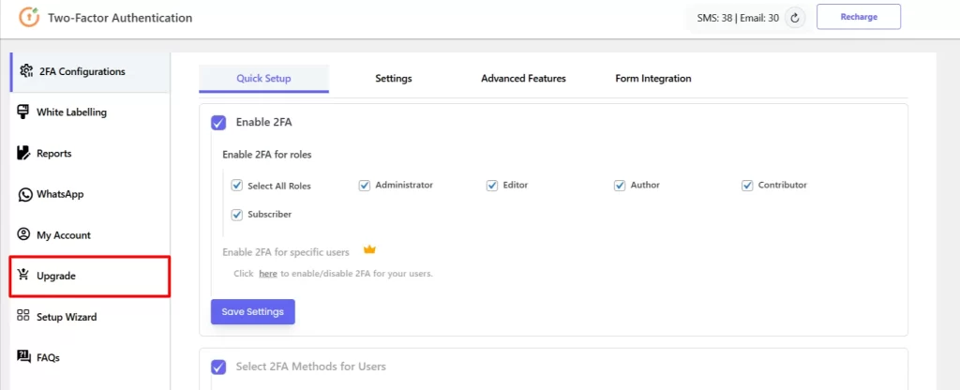The width and height of the screenshot is (960, 390).
Task: Uncheck the Enable 2FA checkbox
Action: (x=218, y=123)
